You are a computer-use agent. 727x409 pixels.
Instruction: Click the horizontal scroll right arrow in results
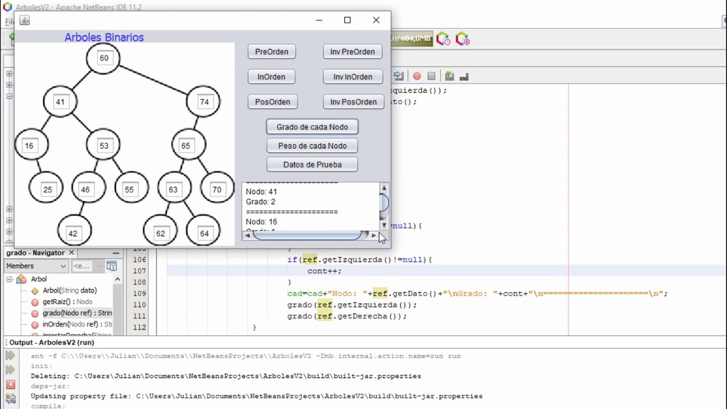[x=373, y=235]
